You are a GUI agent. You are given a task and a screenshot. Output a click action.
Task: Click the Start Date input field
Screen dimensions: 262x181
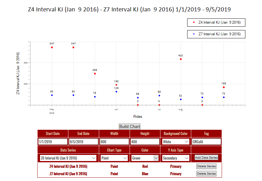point(53,142)
